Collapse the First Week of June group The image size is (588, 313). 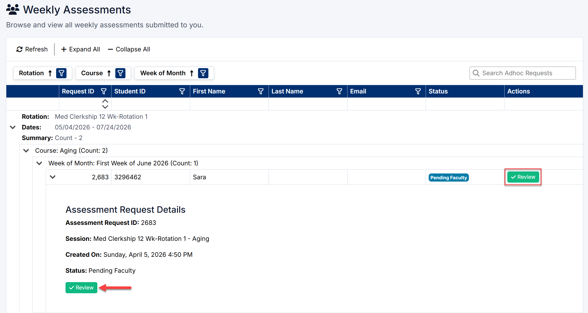click(39, 163)
